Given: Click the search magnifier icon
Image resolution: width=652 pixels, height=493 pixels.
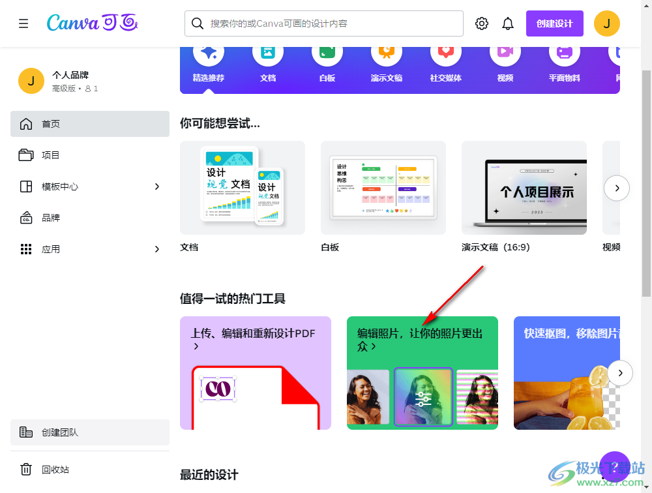Looking at the screenshot, I should tap(197, 23).
